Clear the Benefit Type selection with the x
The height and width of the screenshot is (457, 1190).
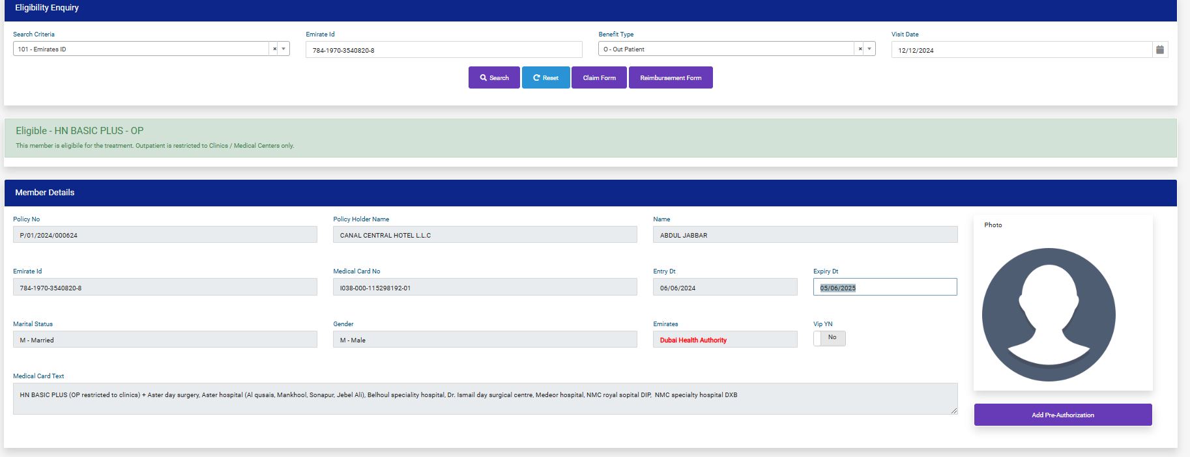[860, 49]
